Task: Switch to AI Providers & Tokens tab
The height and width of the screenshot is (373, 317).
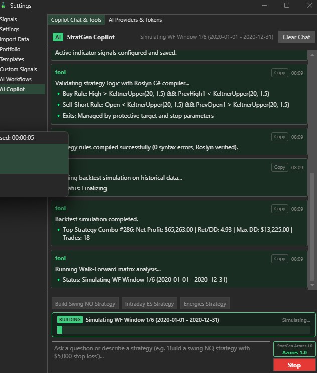Action: [135, 20]
